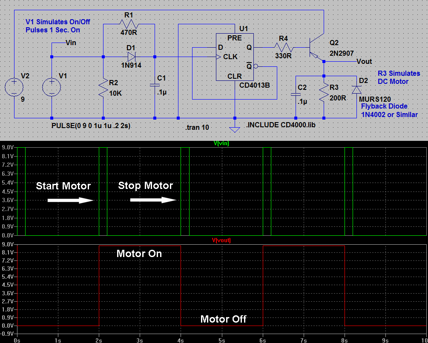Click the -0.9V axis label

[7, 334]
